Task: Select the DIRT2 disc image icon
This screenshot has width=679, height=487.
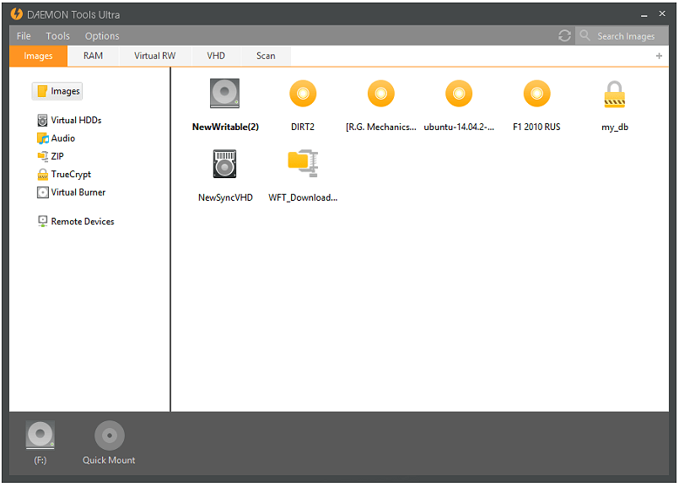Action: point(303,93)
